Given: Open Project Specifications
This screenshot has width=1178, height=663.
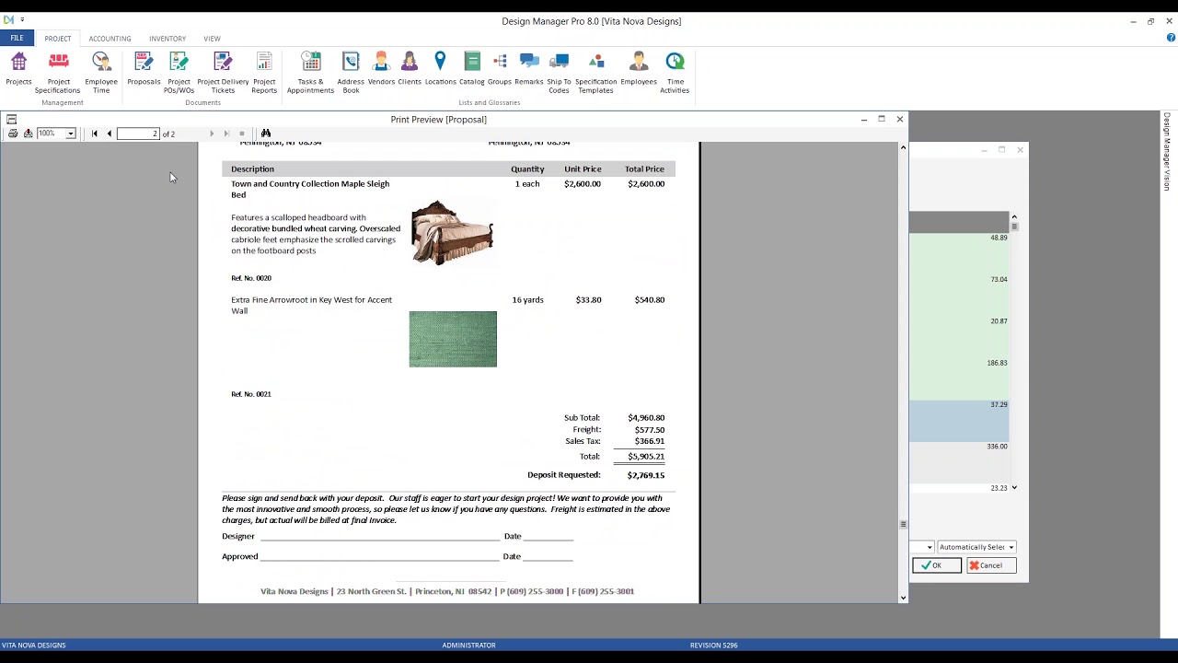Looking at the screenshot, I should tap(57, 73).
